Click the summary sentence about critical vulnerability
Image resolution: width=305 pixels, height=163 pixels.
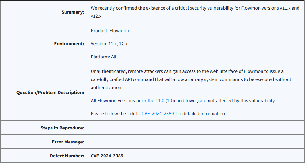click(195, 12)
